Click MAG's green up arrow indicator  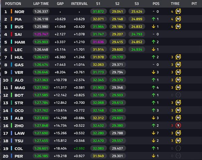click(154, 88)
